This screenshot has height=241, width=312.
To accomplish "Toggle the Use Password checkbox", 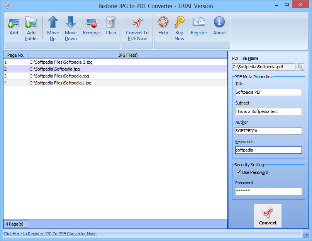I will pos(239,172).
